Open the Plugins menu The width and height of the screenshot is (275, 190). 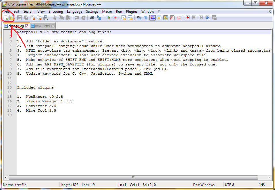(x=132, y=12)
